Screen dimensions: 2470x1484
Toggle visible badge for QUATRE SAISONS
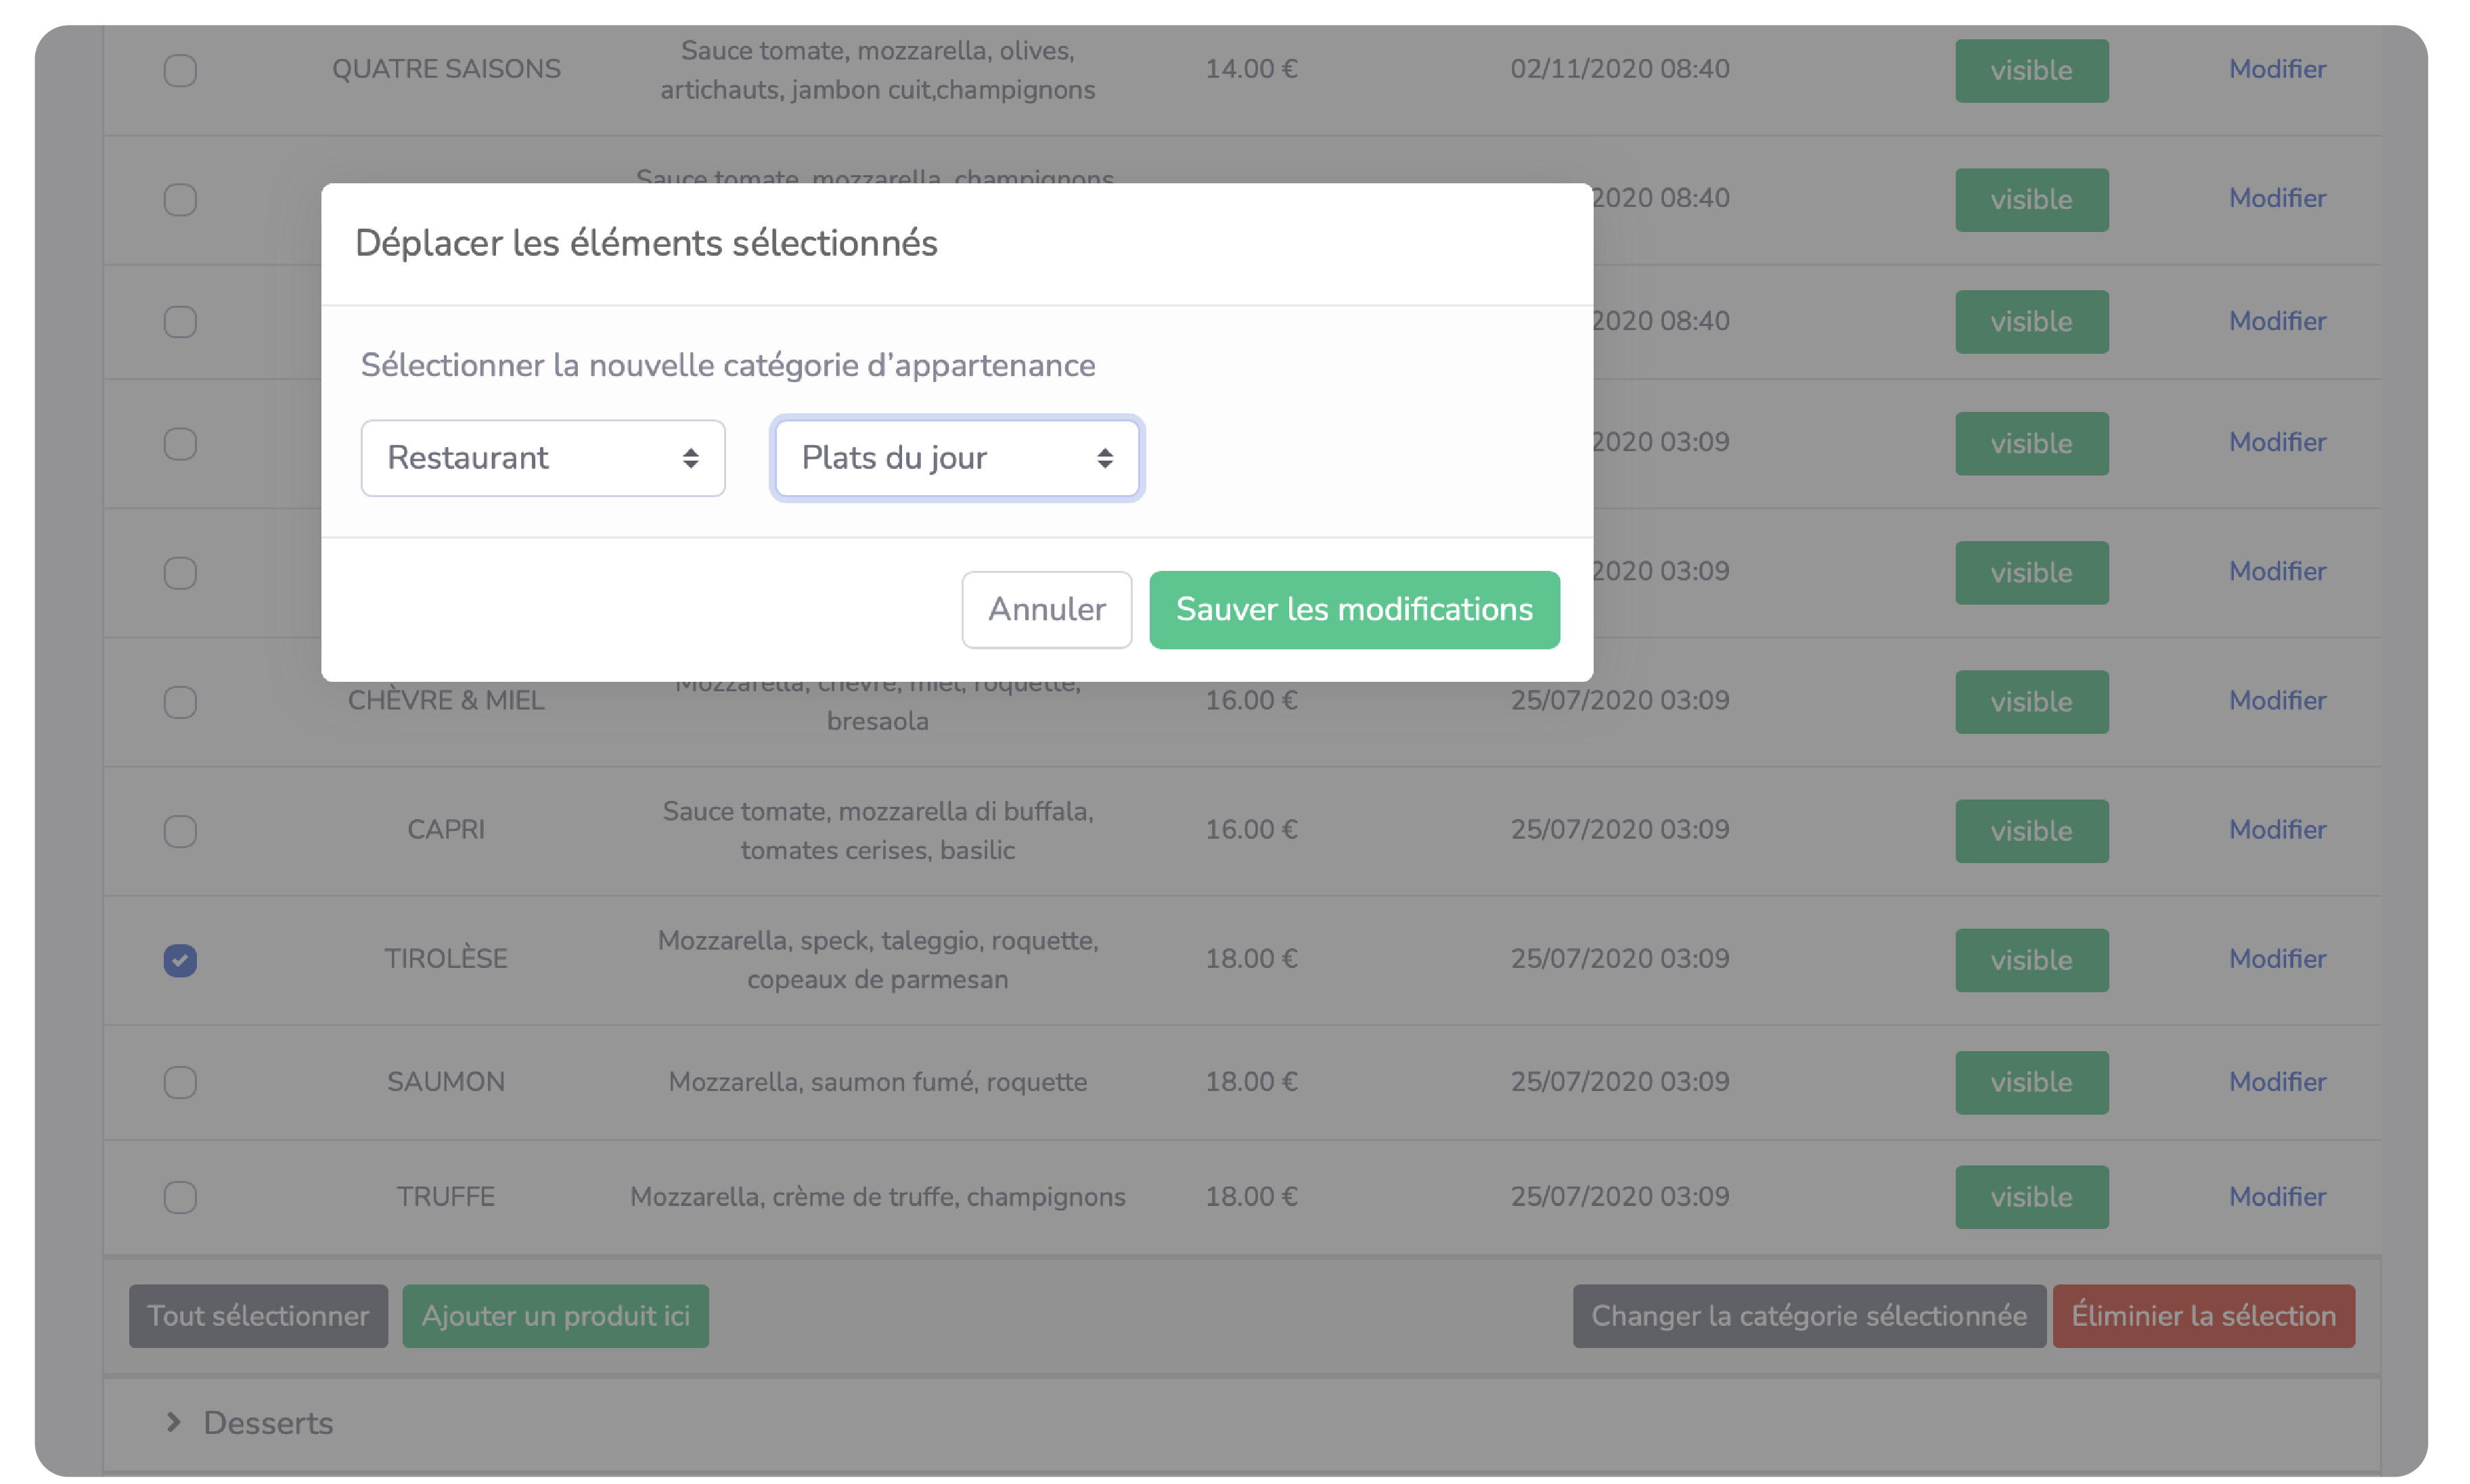click(x=2031, y=70)
